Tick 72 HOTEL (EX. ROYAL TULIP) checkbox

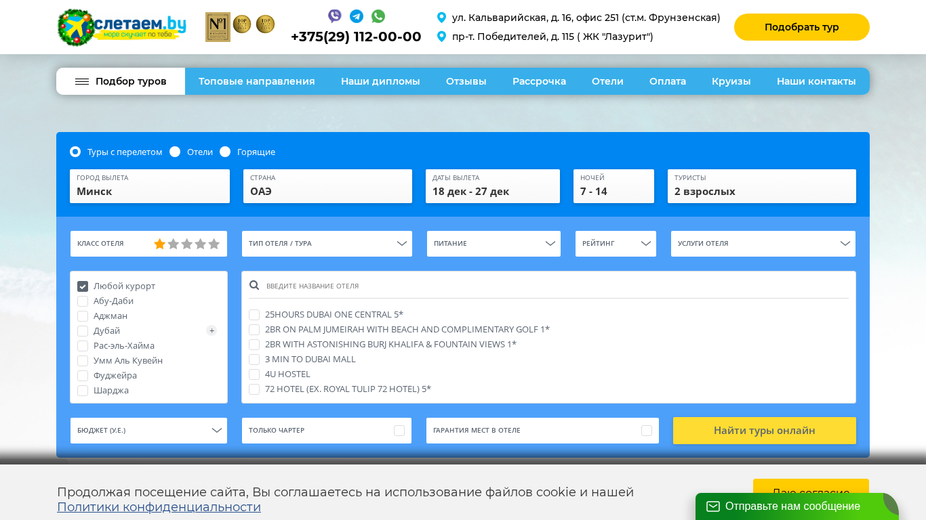point(254,389)
